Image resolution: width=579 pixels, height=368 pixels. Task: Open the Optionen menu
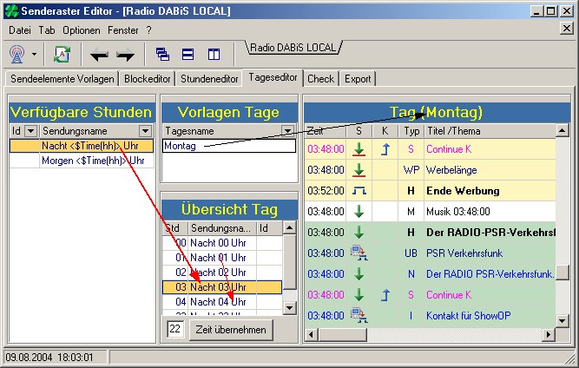[82, 30]
